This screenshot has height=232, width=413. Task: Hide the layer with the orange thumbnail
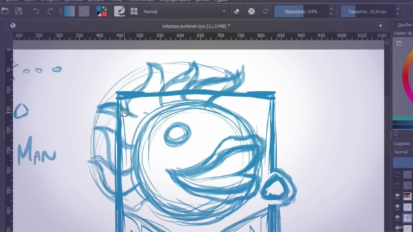point(398,196)
